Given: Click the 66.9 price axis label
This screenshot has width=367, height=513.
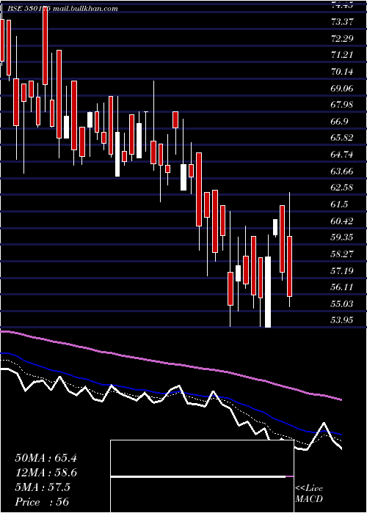Looking at the screenshot, I should [x=339, y=122].
